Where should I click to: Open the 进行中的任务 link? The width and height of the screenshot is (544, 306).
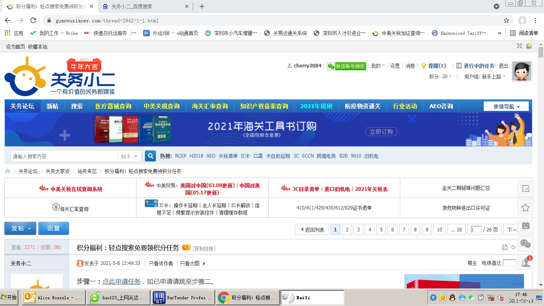click(479, 66)
